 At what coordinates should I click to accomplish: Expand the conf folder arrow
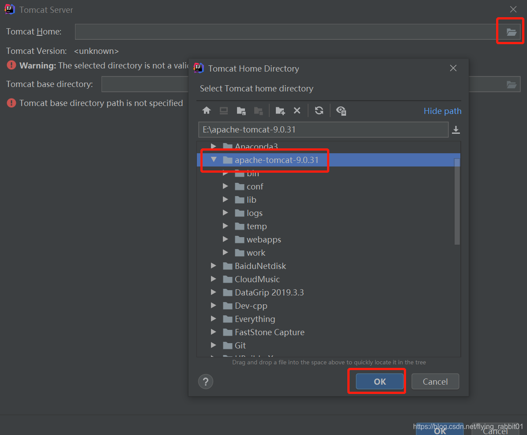225,186
